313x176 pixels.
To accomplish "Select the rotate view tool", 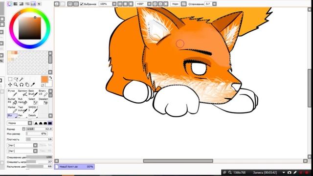I will coord(22,85).
